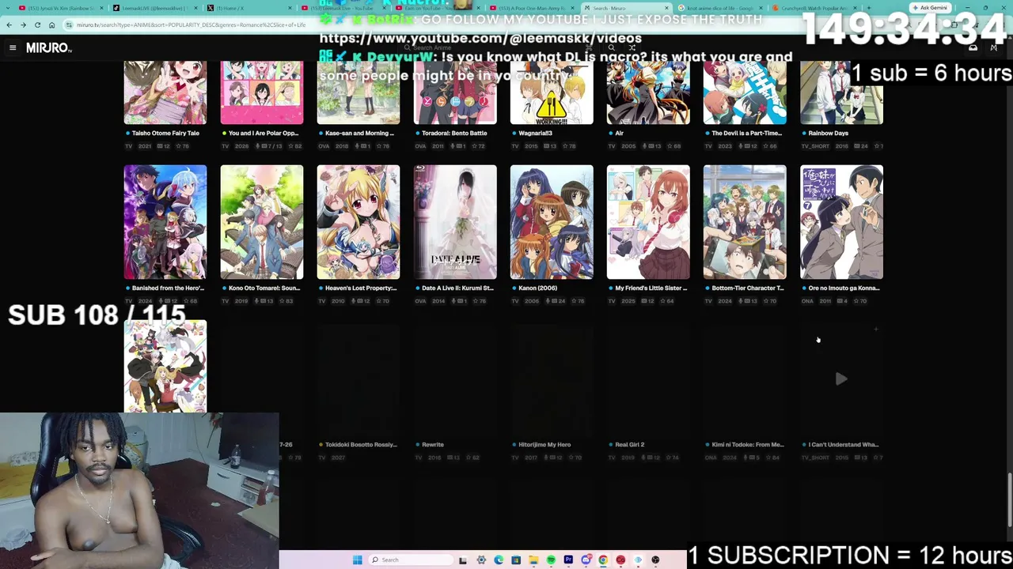Image resolution: width=1013 pixels, height=569 pixels.
Task: Switch to the Search - Mirjro tab
Action: tap(625, 8)
